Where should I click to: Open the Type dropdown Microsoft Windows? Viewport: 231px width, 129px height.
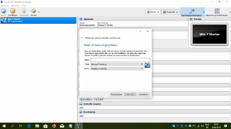point(117,64)
